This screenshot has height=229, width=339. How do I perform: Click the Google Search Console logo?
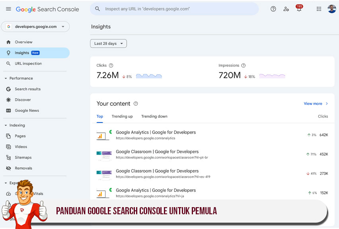pyautogui.click(x=47, y=9)
